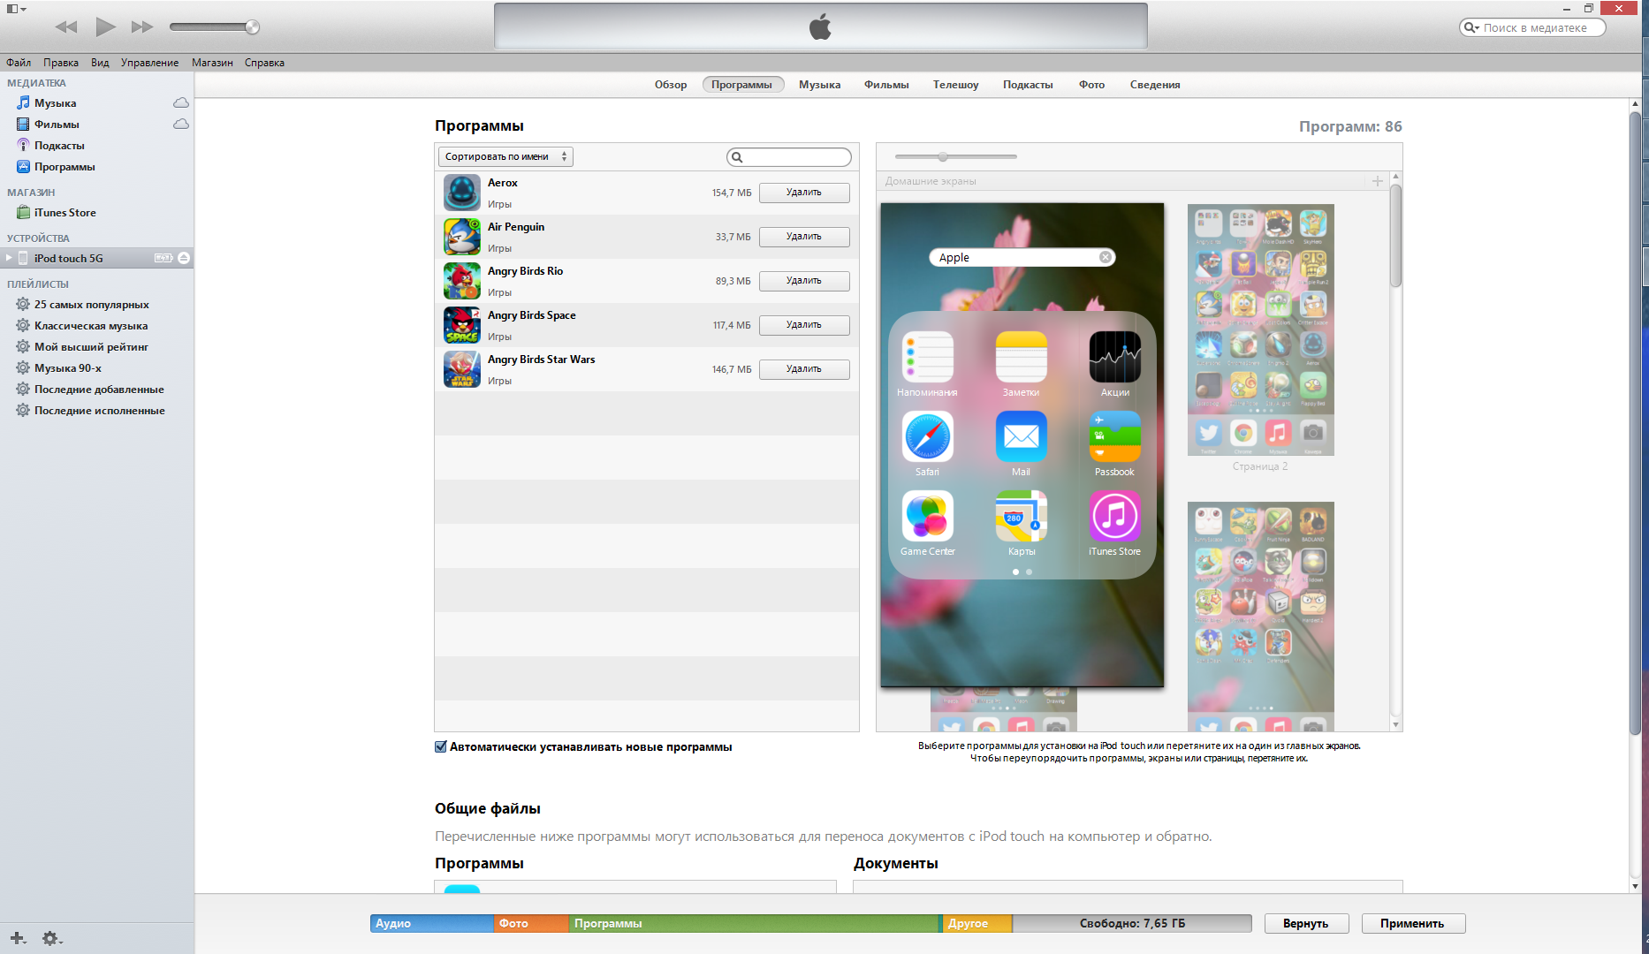Open the Правка menu
Viewport: 1649px width, 954px height.
point(61,63)
